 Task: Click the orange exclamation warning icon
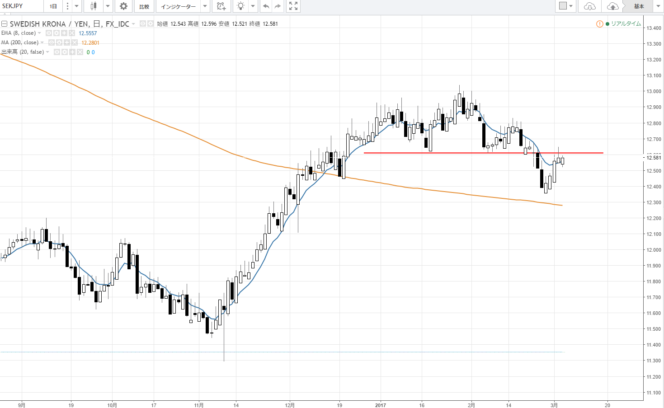point(599,24)
